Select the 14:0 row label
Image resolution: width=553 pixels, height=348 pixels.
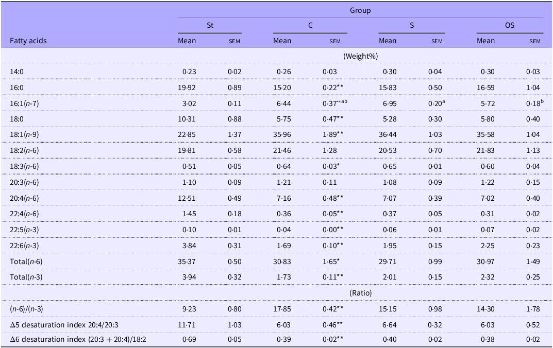pos(16,72)
